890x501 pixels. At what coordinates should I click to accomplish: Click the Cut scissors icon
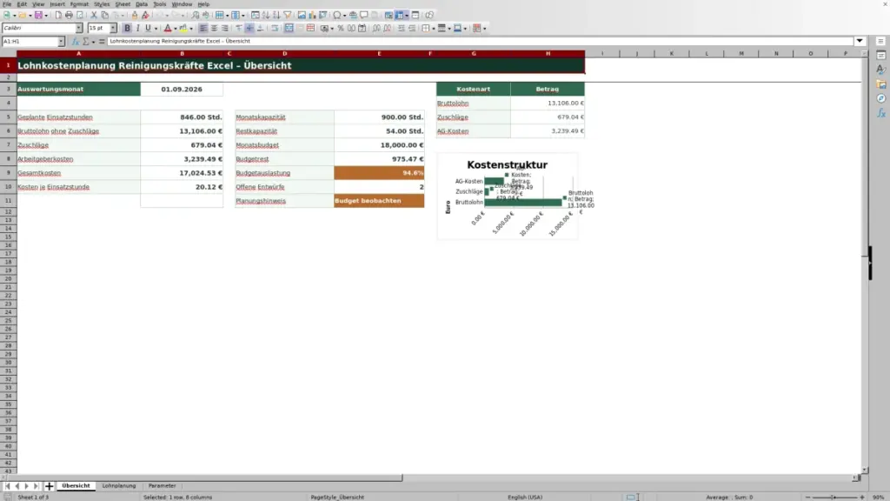click(94, 15)
